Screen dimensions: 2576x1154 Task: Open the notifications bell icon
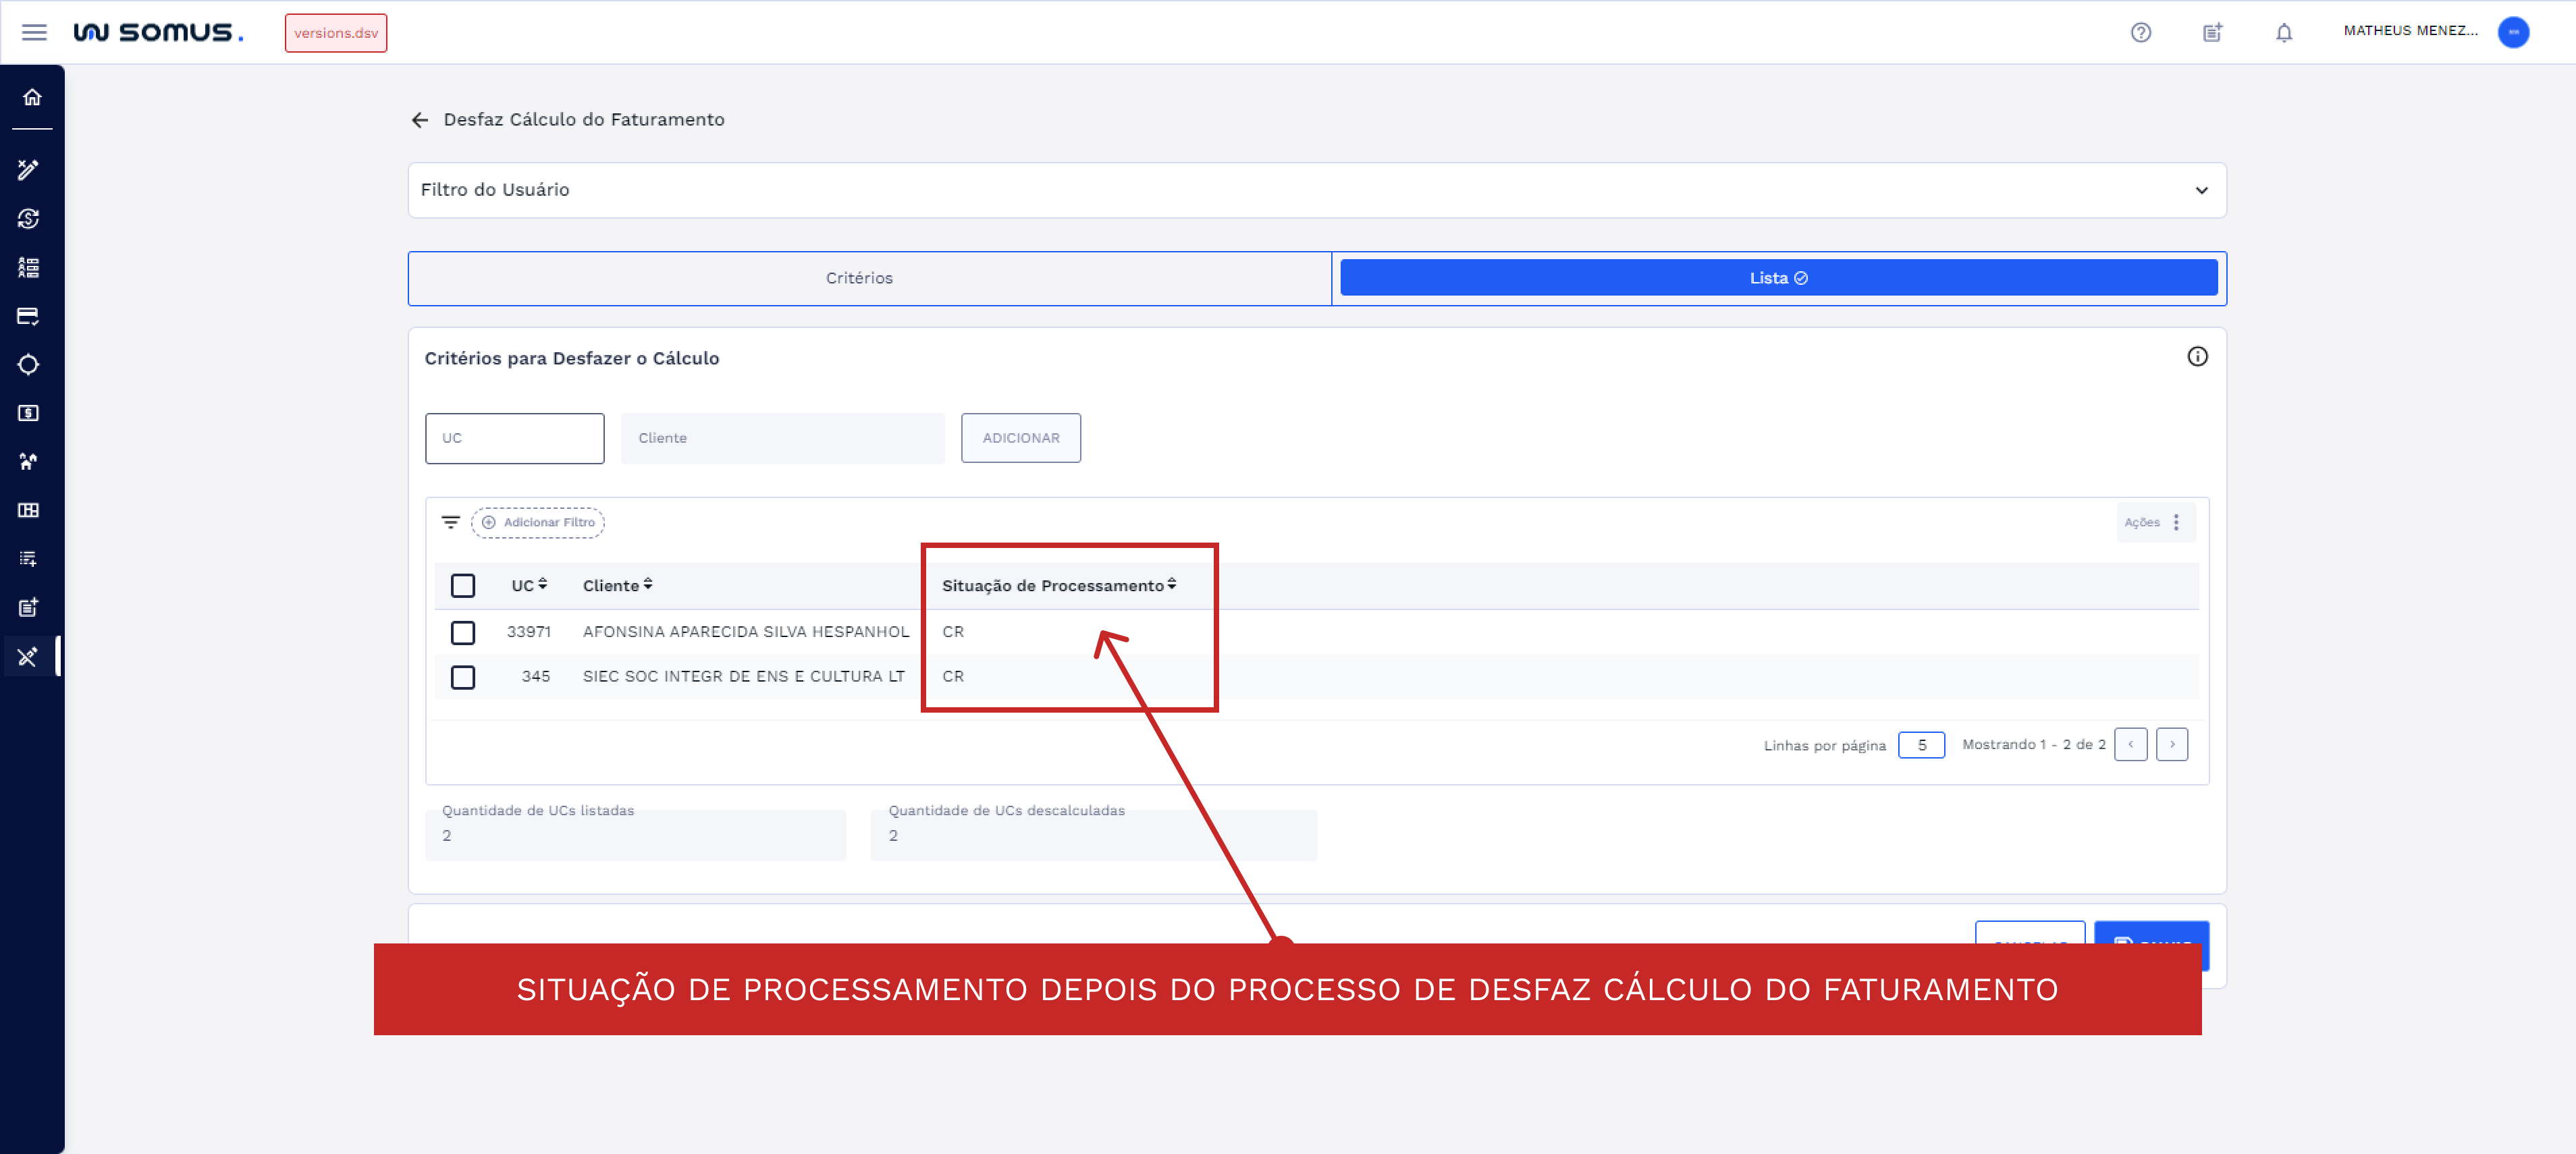coord(2283,32)
